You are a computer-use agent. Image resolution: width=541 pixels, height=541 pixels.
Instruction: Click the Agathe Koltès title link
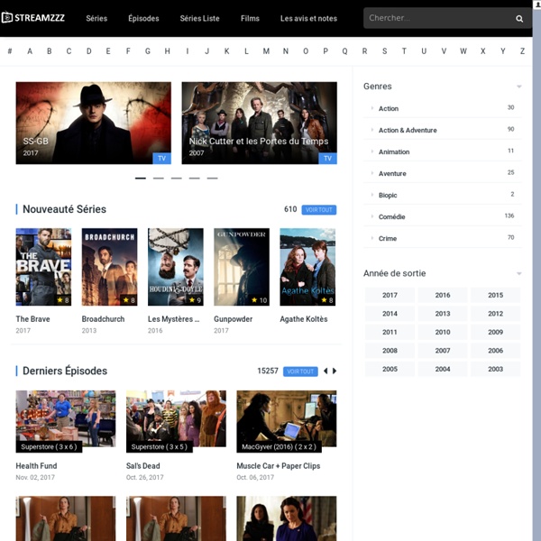(304, 319)
